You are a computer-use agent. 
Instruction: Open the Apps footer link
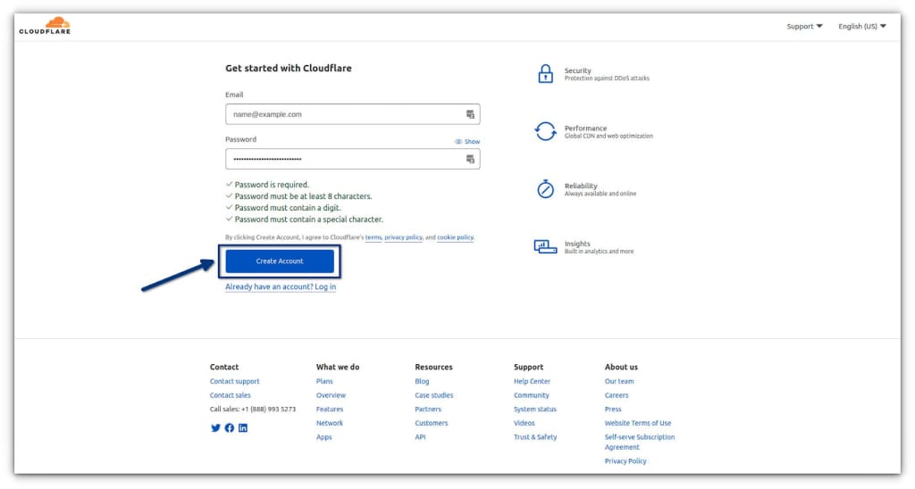[x=323, y=437]
